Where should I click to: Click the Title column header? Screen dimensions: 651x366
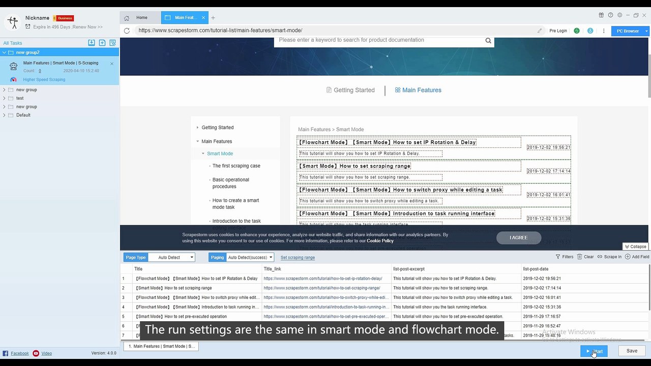197,269
